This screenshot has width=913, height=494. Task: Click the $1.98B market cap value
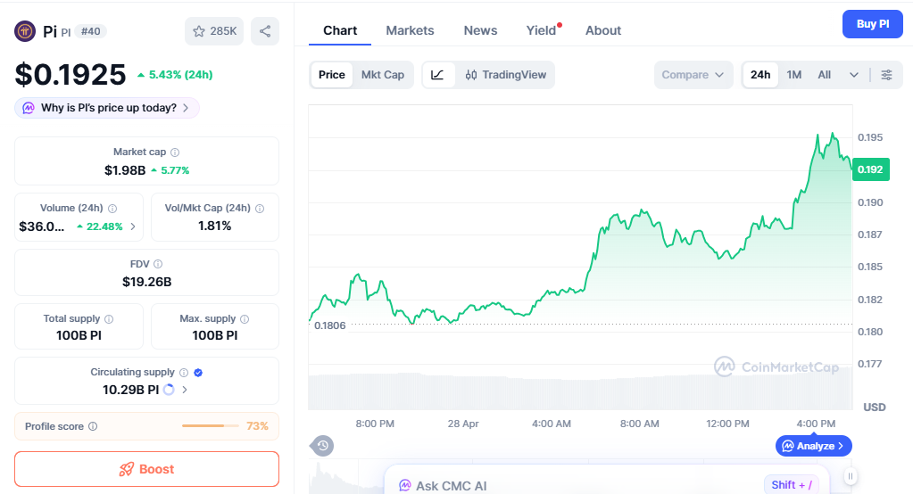[x=125, y=170]
